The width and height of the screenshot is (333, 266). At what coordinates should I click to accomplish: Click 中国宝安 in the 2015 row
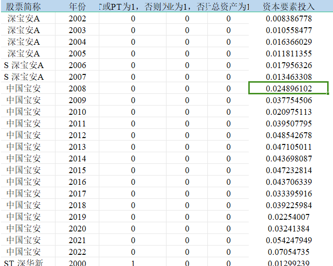pos(23,170)
